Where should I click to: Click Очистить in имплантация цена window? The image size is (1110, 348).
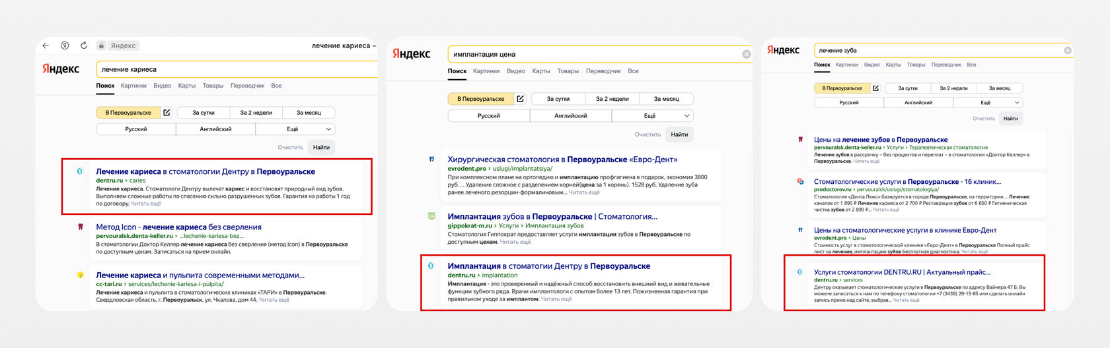click(x=647, y=134)
